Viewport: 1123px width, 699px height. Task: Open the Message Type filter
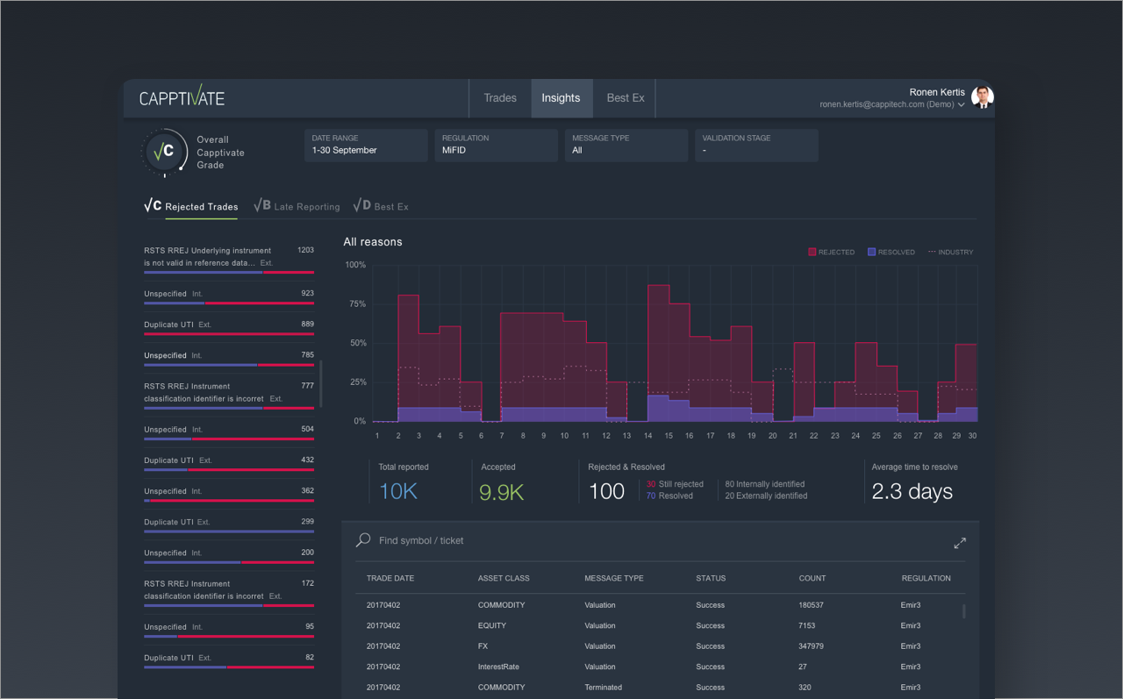(x=626, y=146)
